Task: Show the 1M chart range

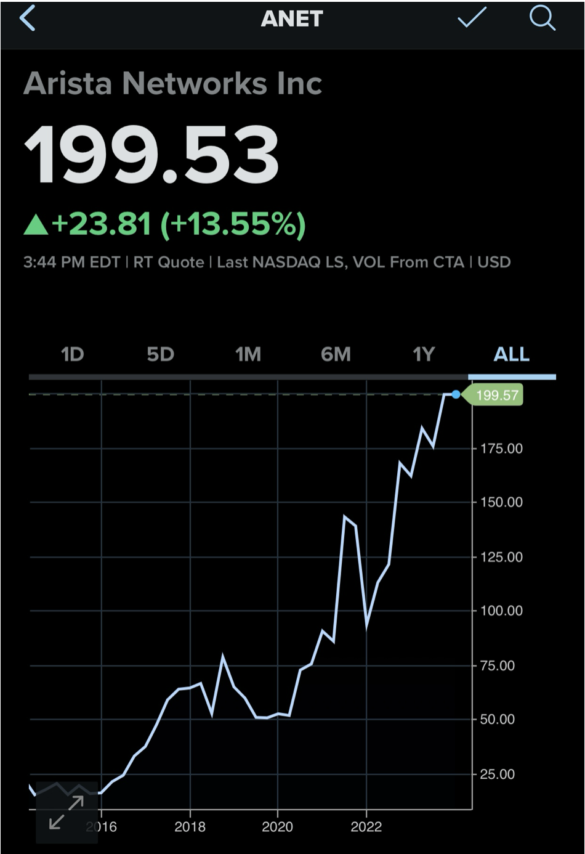Action: 248,354
